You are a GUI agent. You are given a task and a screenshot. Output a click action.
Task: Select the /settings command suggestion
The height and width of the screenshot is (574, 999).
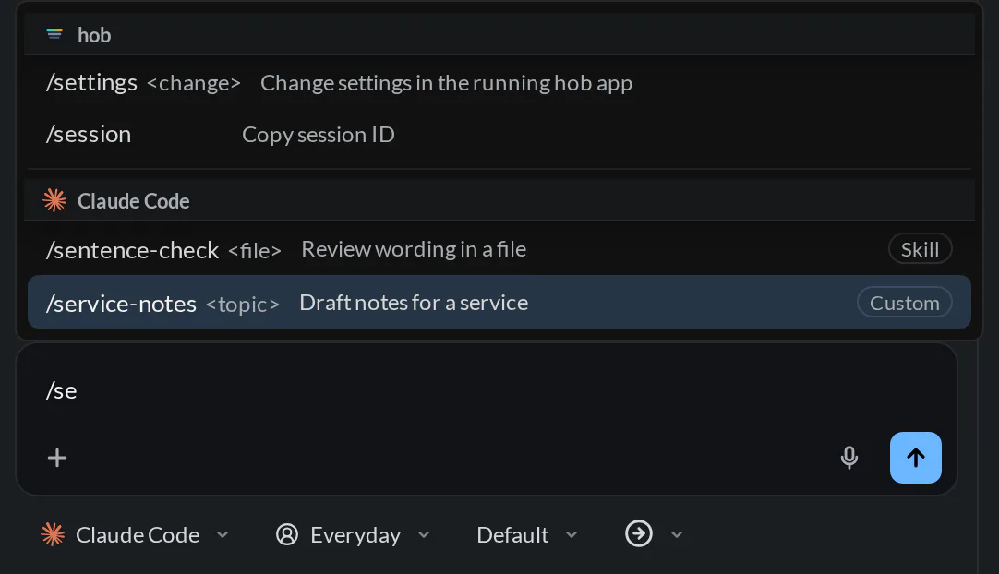point(499,83)
